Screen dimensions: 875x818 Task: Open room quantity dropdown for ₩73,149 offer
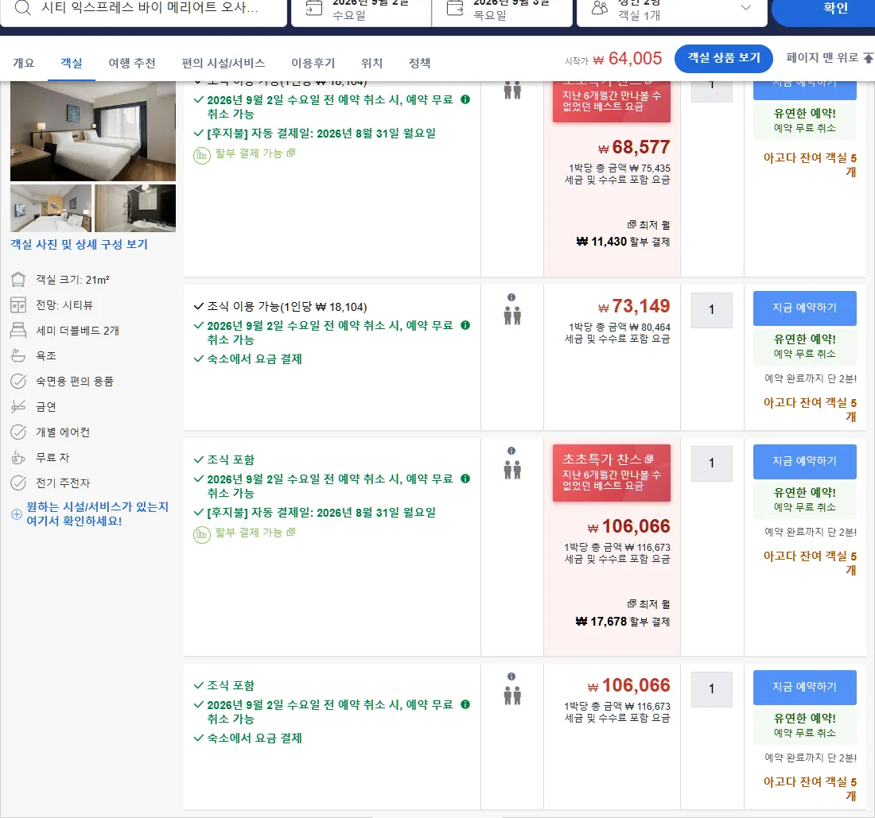711,310
